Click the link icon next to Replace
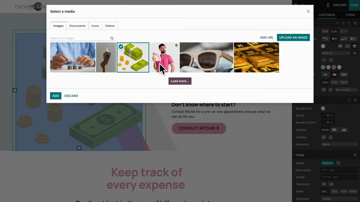360x202 pixels. tap(338, 163)
